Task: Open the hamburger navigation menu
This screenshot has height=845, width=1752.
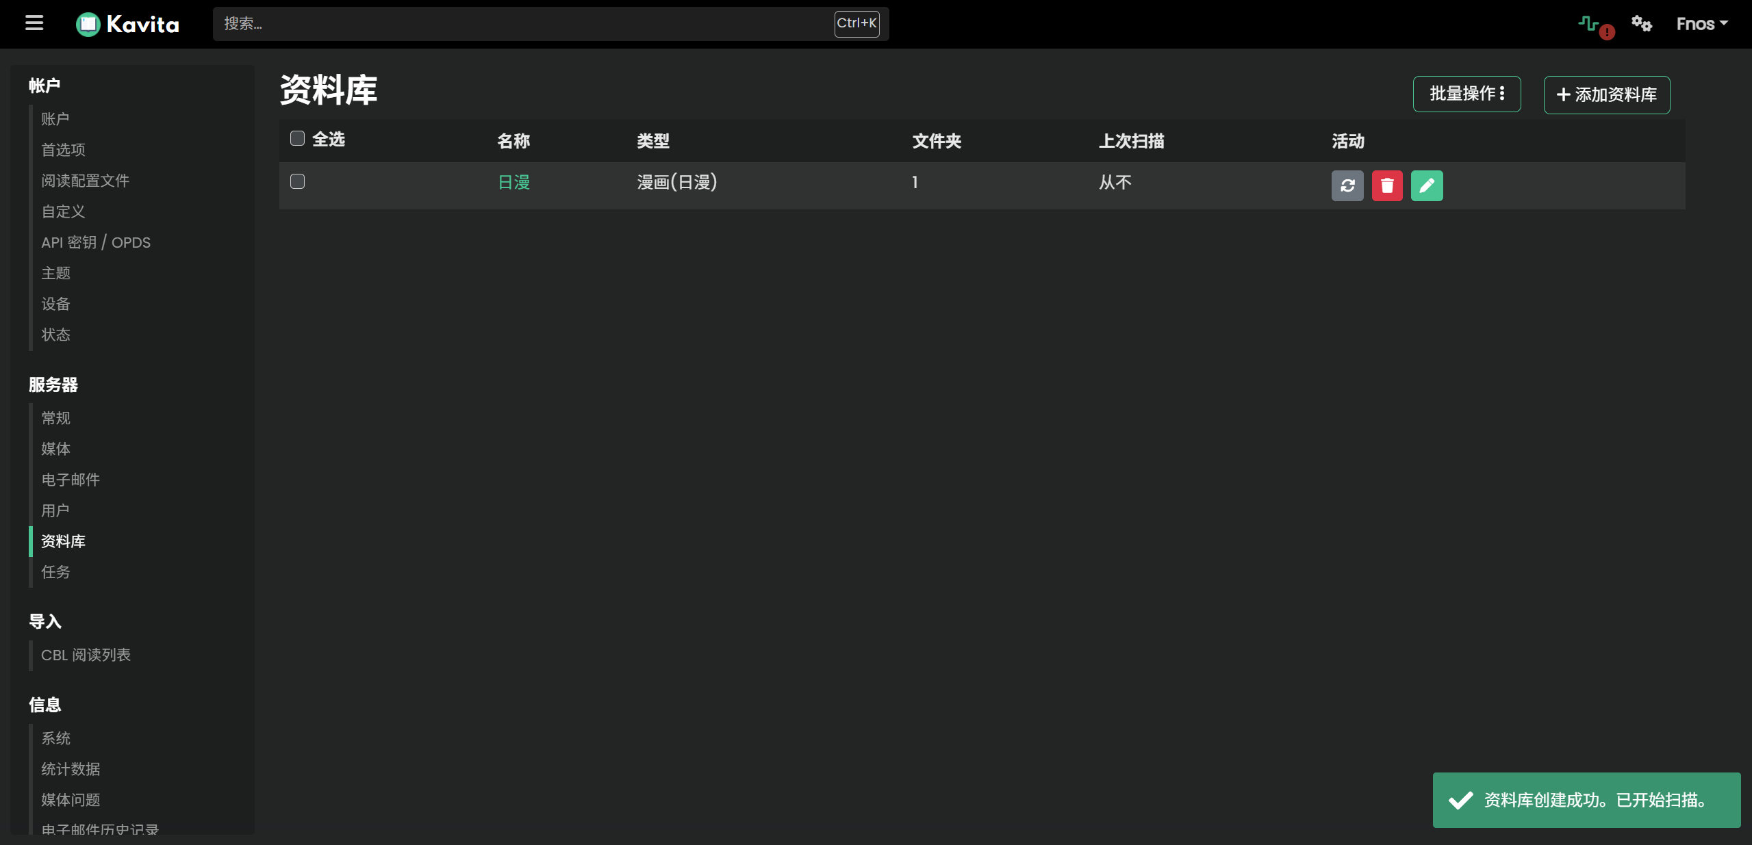Action: coord(34,23)
